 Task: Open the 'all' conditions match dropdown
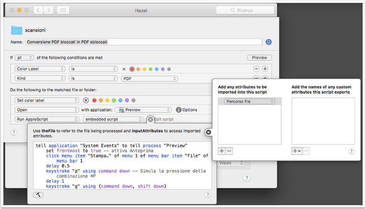click(24, 57)
